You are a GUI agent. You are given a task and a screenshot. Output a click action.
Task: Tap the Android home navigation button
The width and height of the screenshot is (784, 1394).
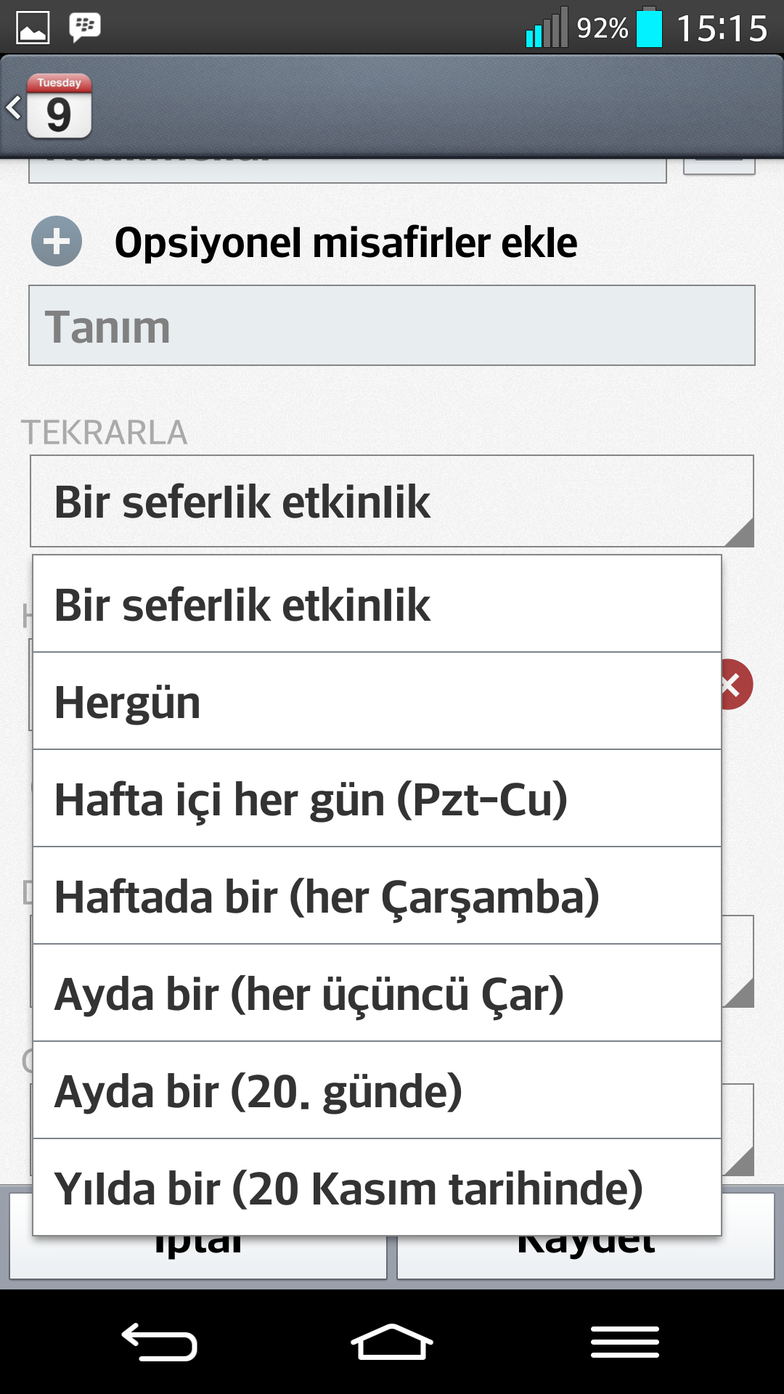coord(392,1342)
